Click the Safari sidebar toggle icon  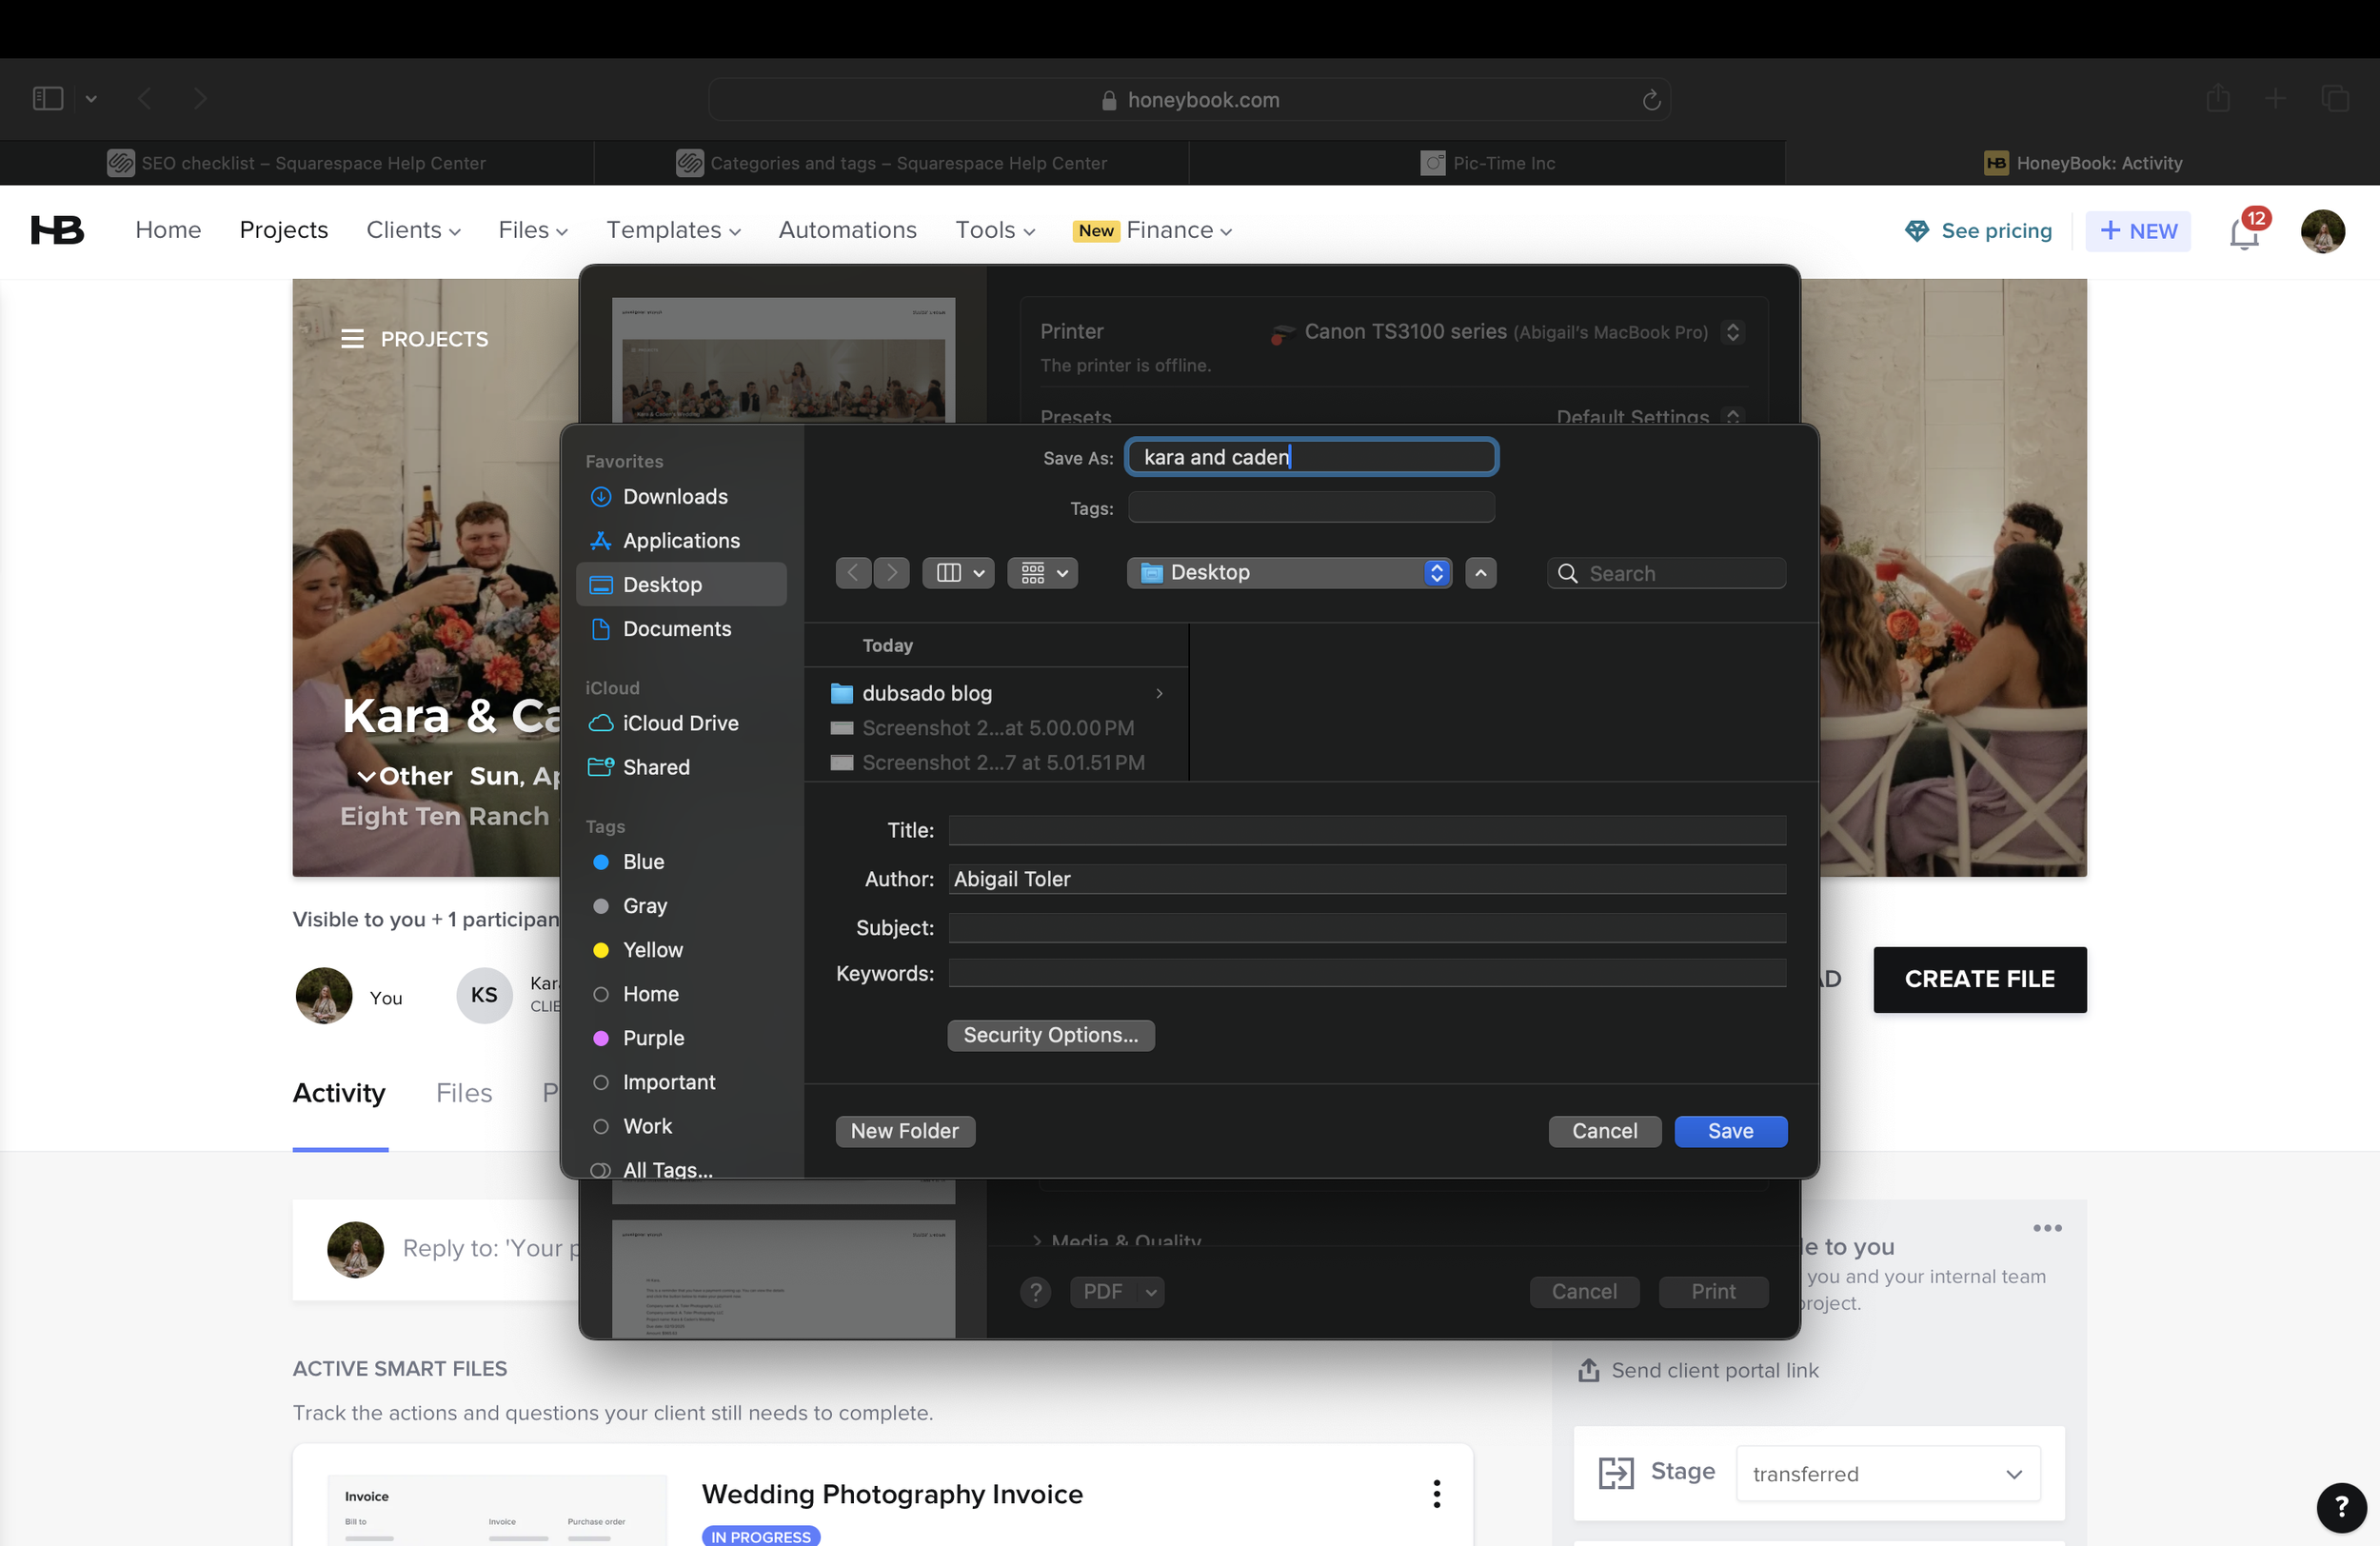48,99
